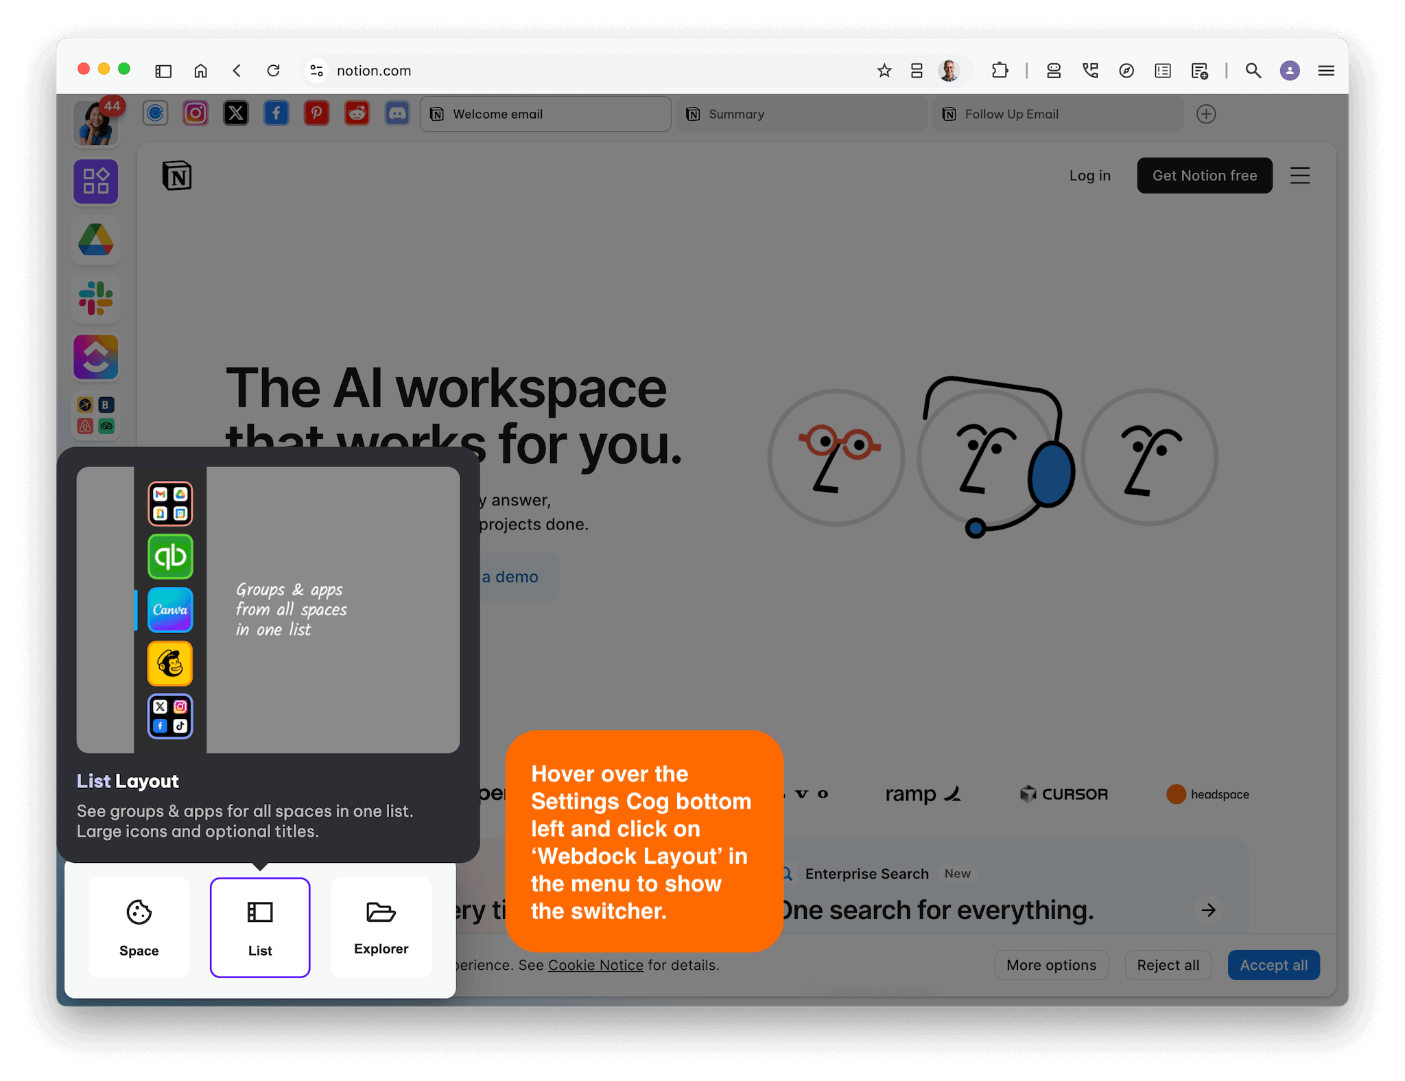Bookmark this page with the star
This screenshot has width=1405, height=1081.
pyautogui.click(x=884, y=71)
